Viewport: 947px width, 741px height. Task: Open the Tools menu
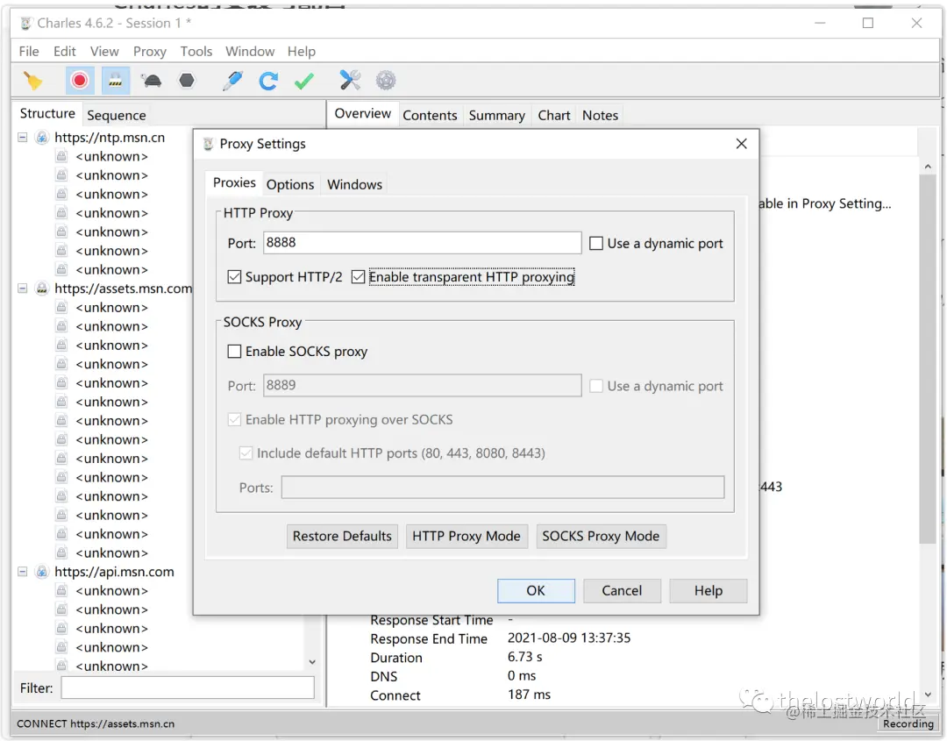[196, 52]
